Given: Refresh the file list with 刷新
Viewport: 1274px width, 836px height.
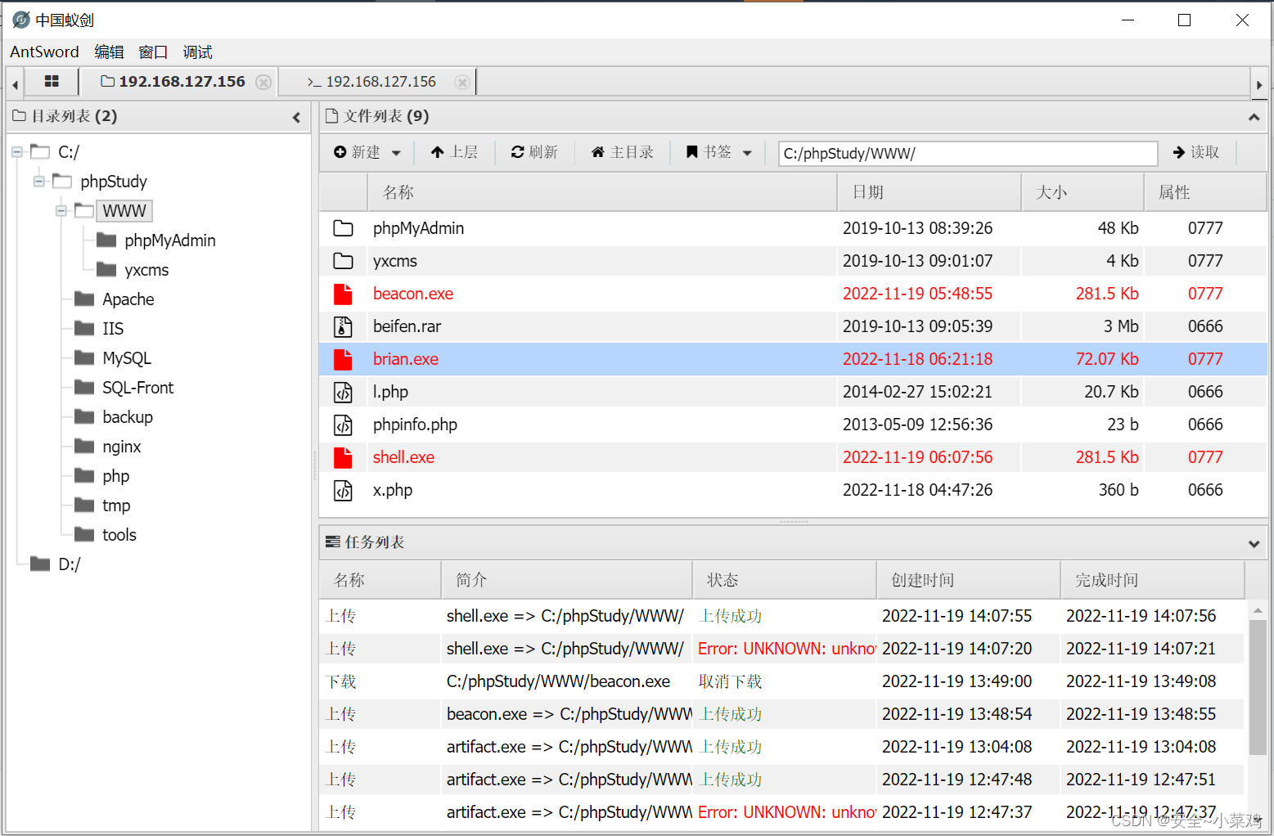Looking at the screenshot, I should [x=534, y=152].
